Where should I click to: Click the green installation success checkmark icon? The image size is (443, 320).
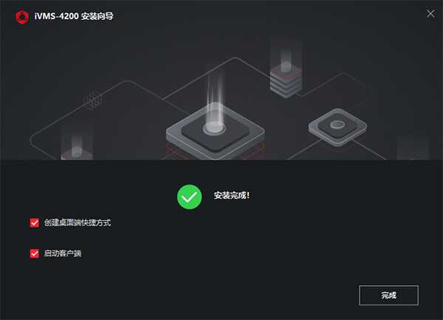tap(189, 197)
